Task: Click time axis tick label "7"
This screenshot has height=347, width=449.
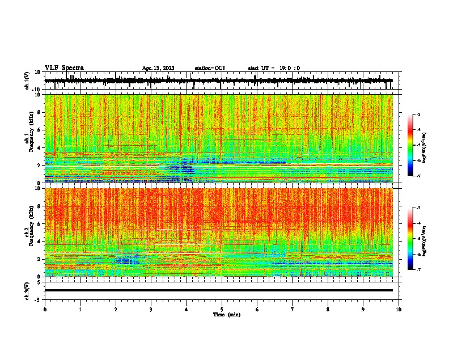Action: pos(293,310)
